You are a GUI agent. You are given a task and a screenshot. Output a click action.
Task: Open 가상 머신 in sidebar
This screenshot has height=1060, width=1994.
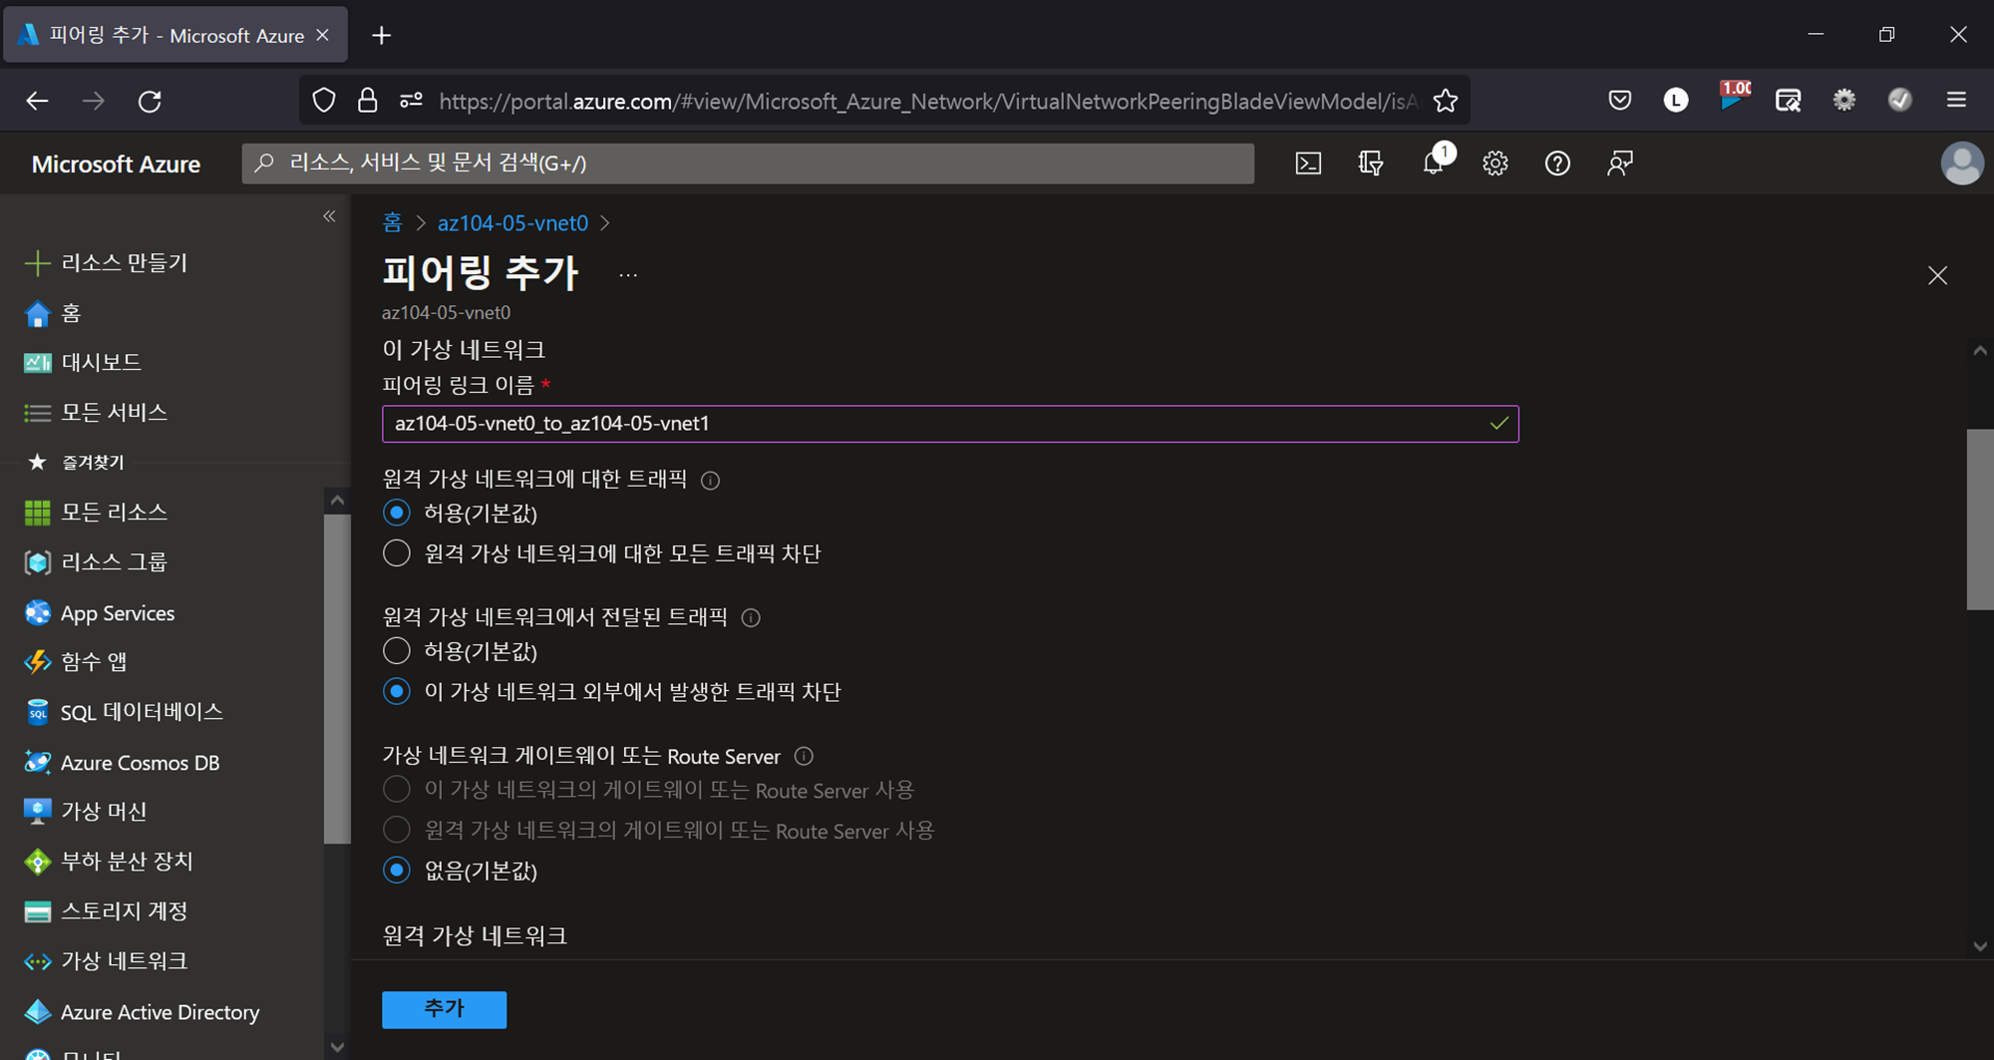tap(104, 812)
